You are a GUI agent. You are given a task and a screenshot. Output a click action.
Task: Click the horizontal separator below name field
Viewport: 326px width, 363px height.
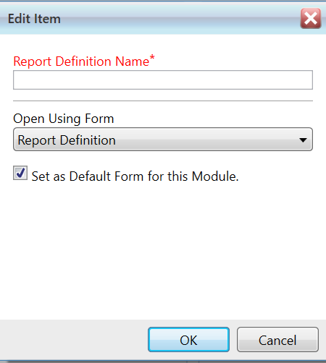(163, 101)
